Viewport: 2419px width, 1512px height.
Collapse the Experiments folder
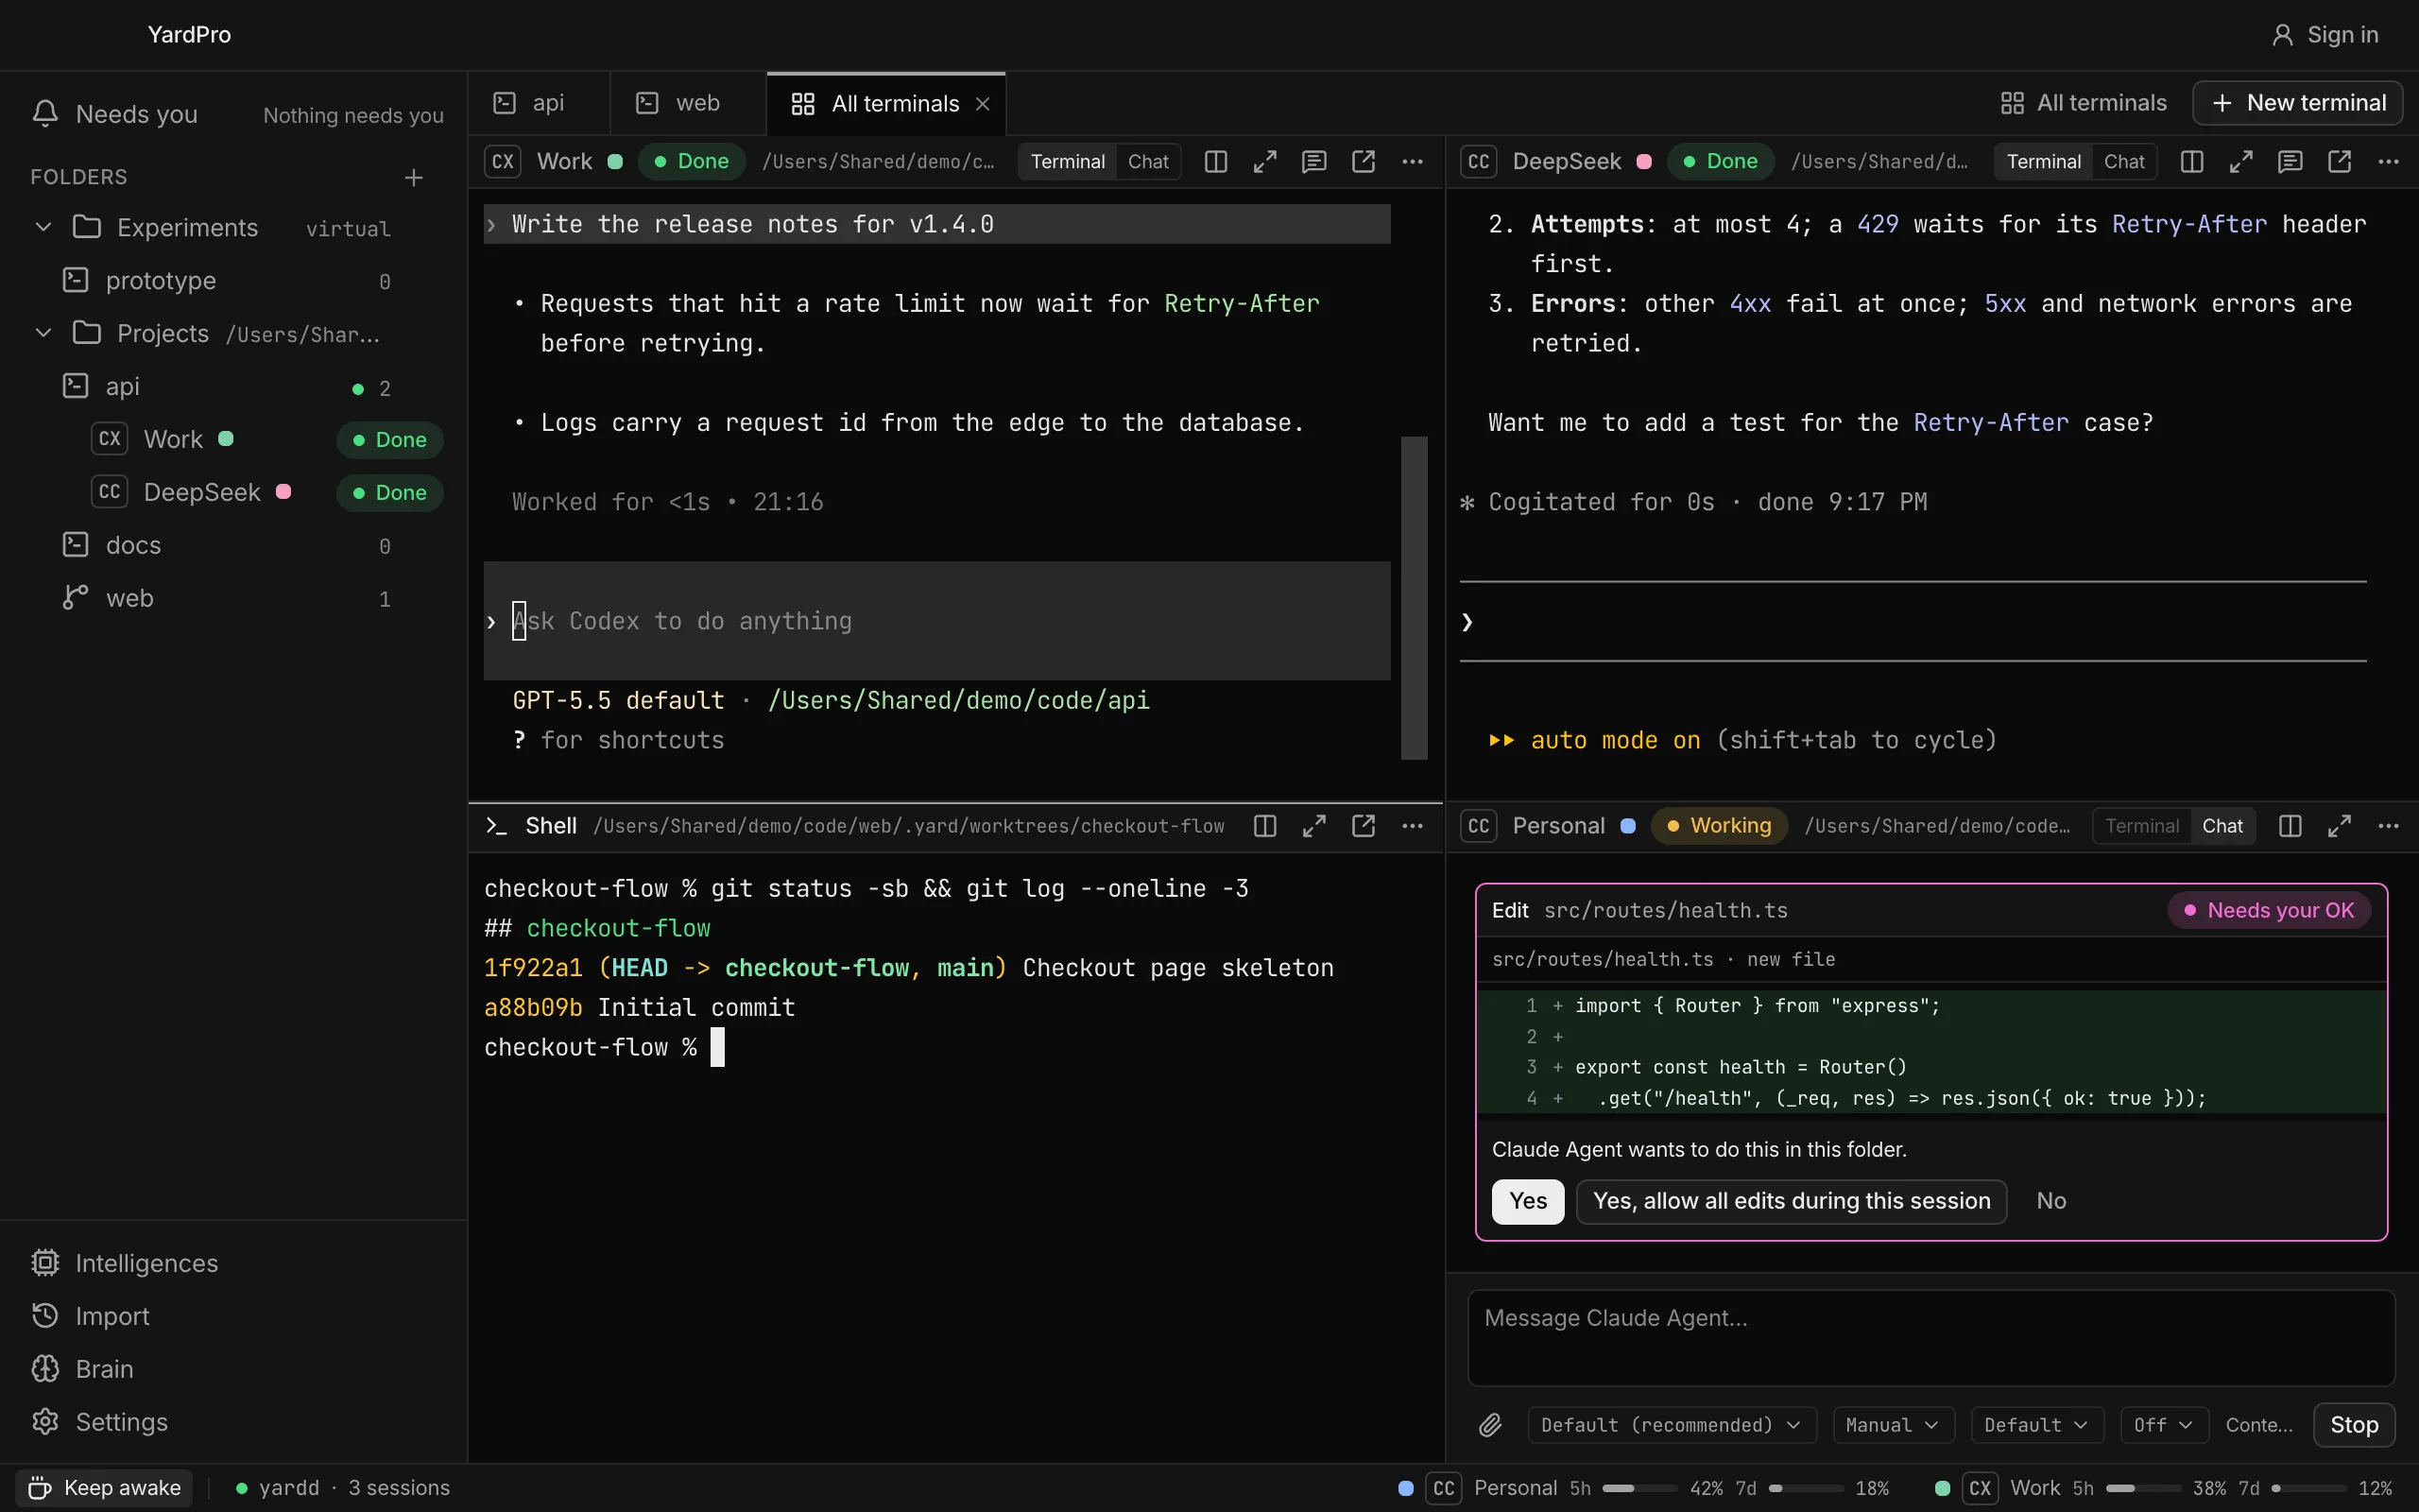point(43,227)
